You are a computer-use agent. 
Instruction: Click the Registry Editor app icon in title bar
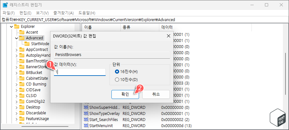5,5
